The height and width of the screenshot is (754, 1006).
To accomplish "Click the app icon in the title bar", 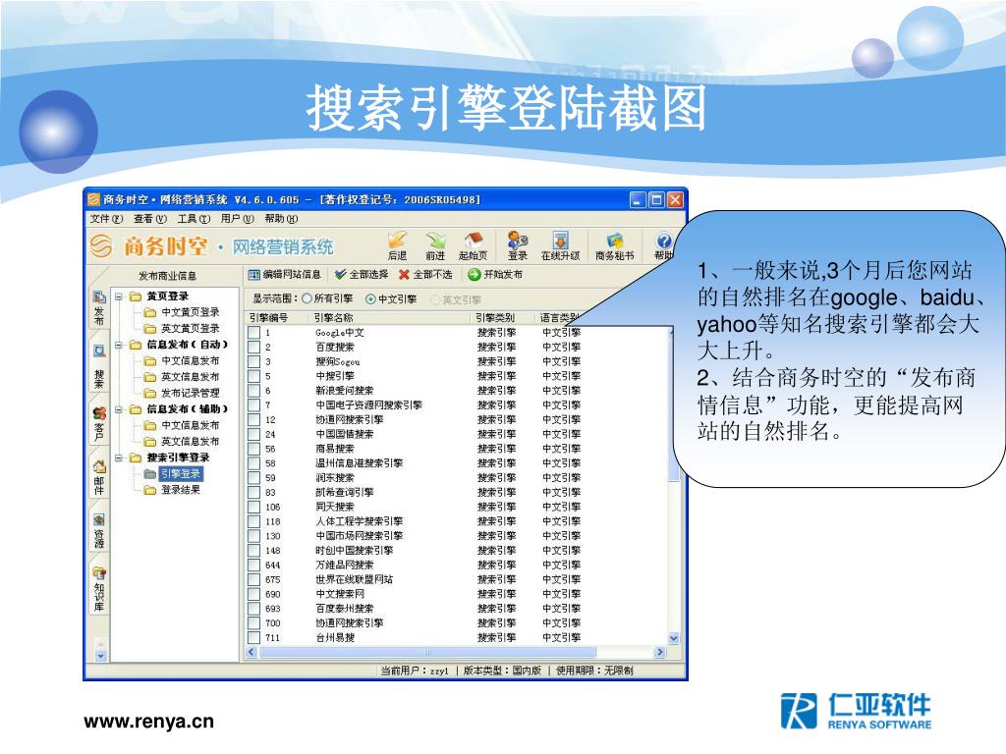I will [x=94, y=199].
